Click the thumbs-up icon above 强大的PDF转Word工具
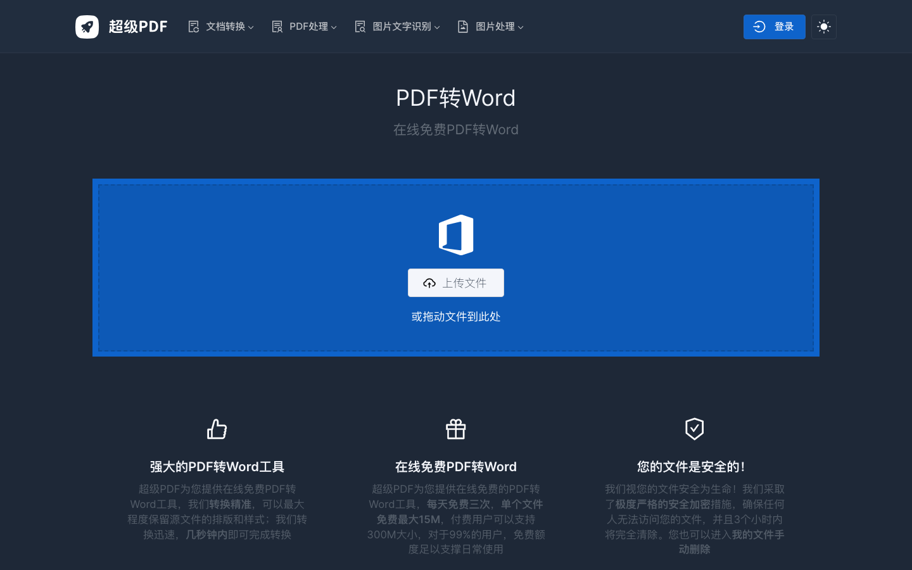The image size is (912, 570). (217, 429)
